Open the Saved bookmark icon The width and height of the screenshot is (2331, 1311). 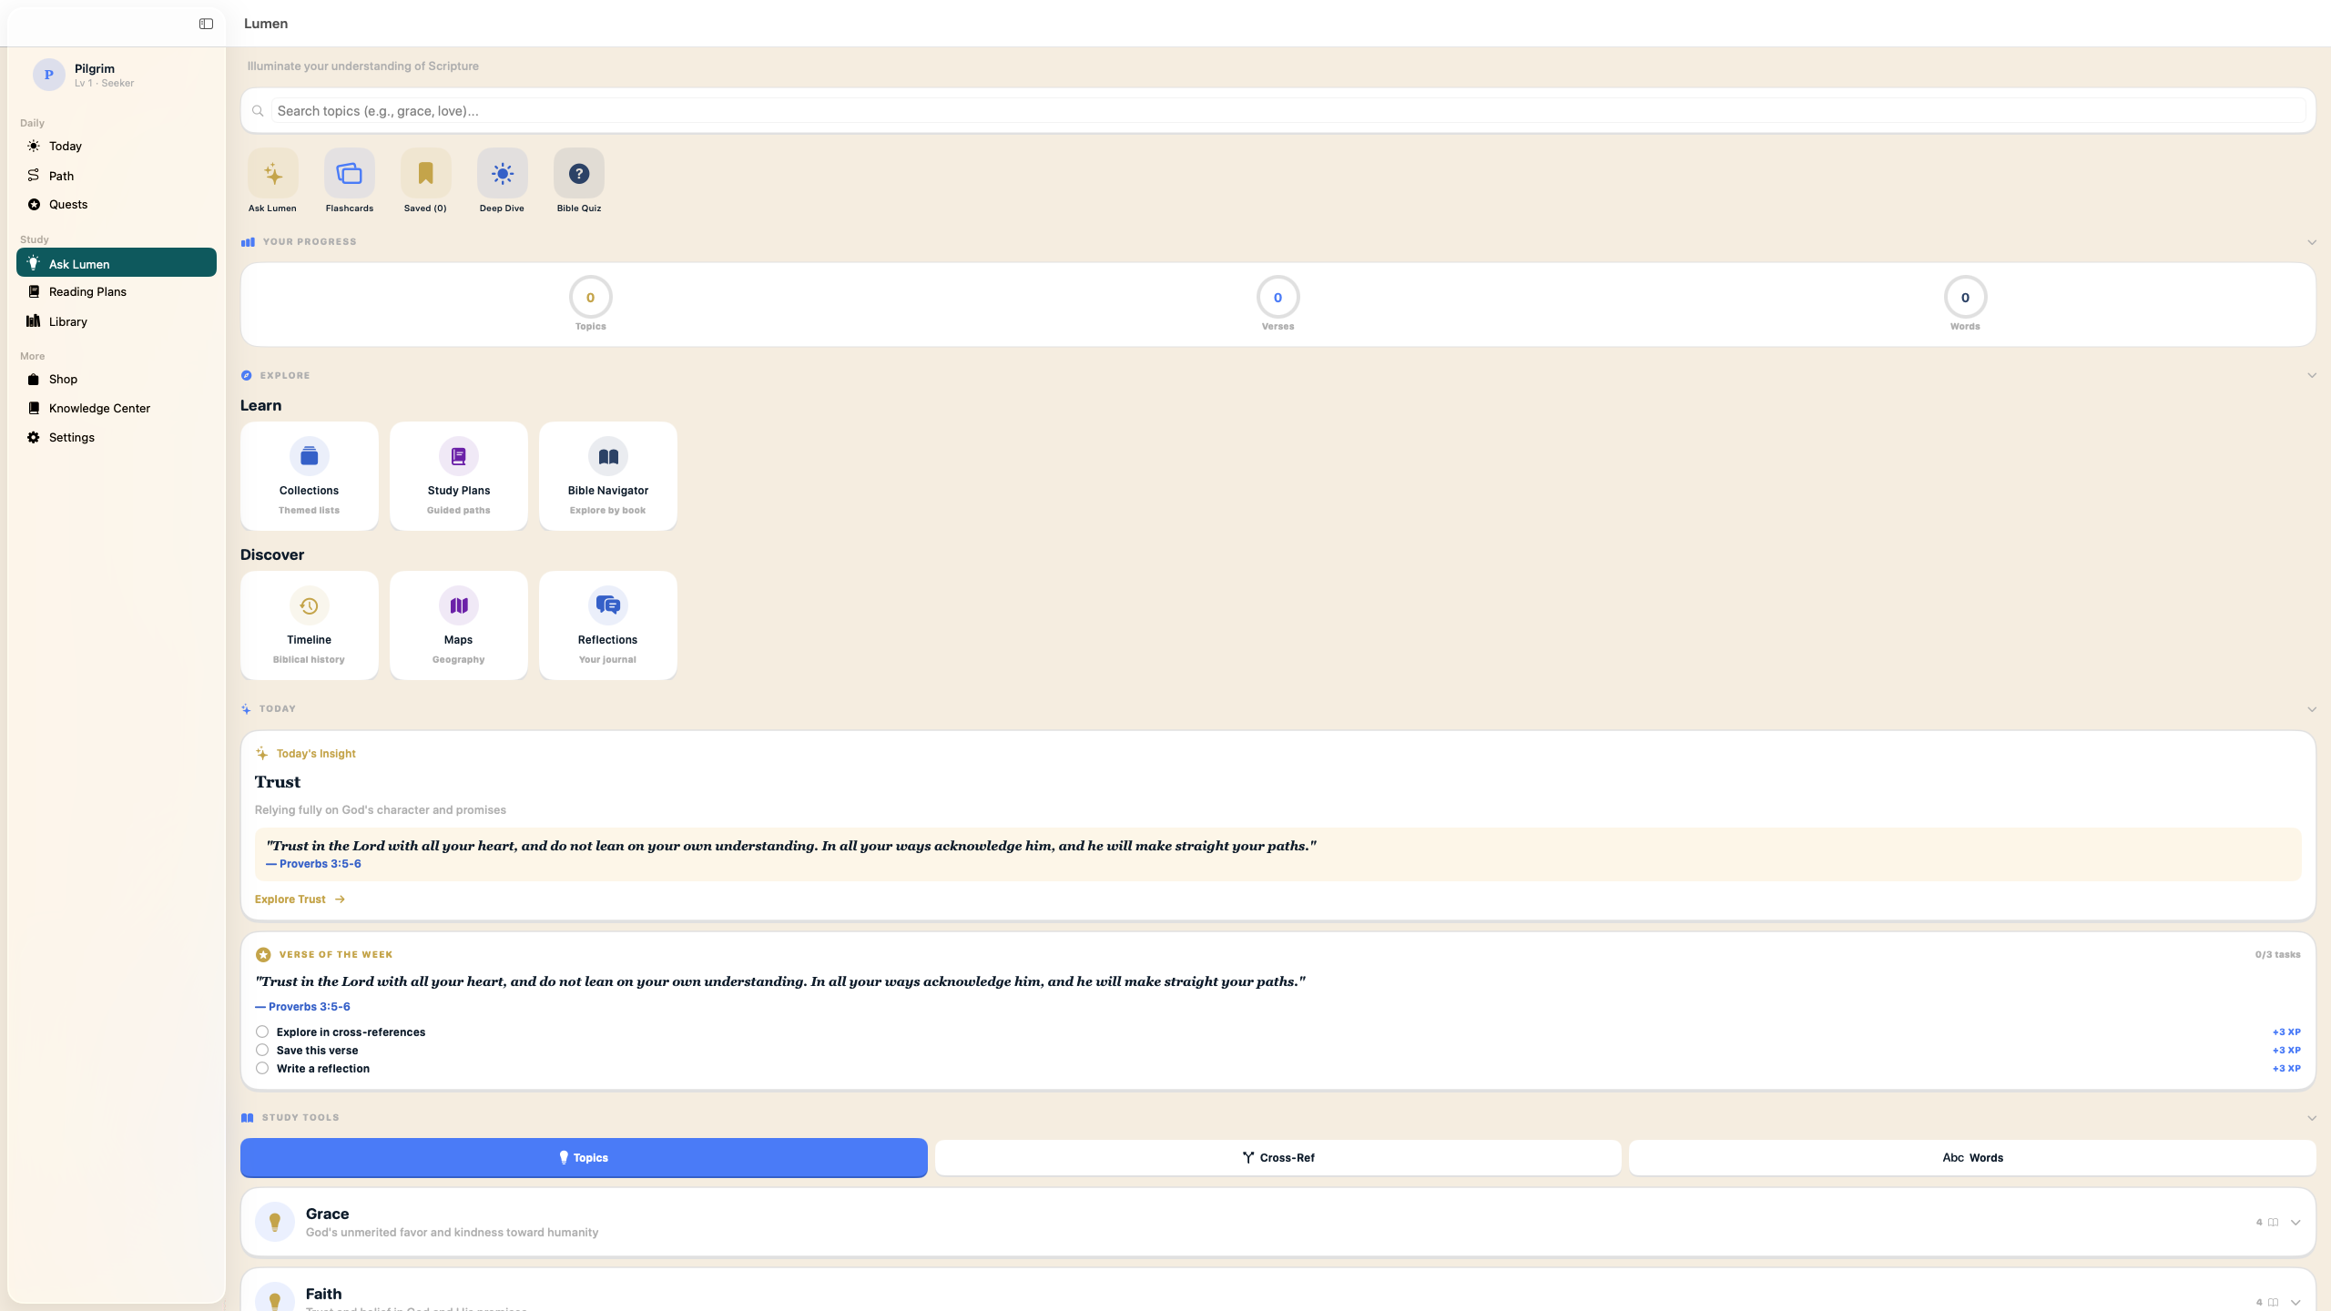[425, 174]
